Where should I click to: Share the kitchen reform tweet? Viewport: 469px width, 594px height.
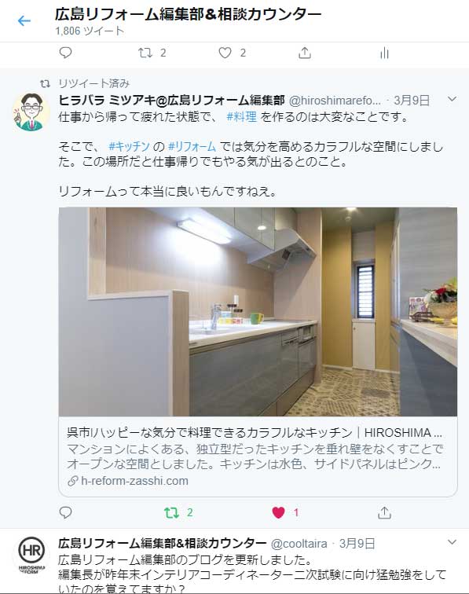(384, 512)
